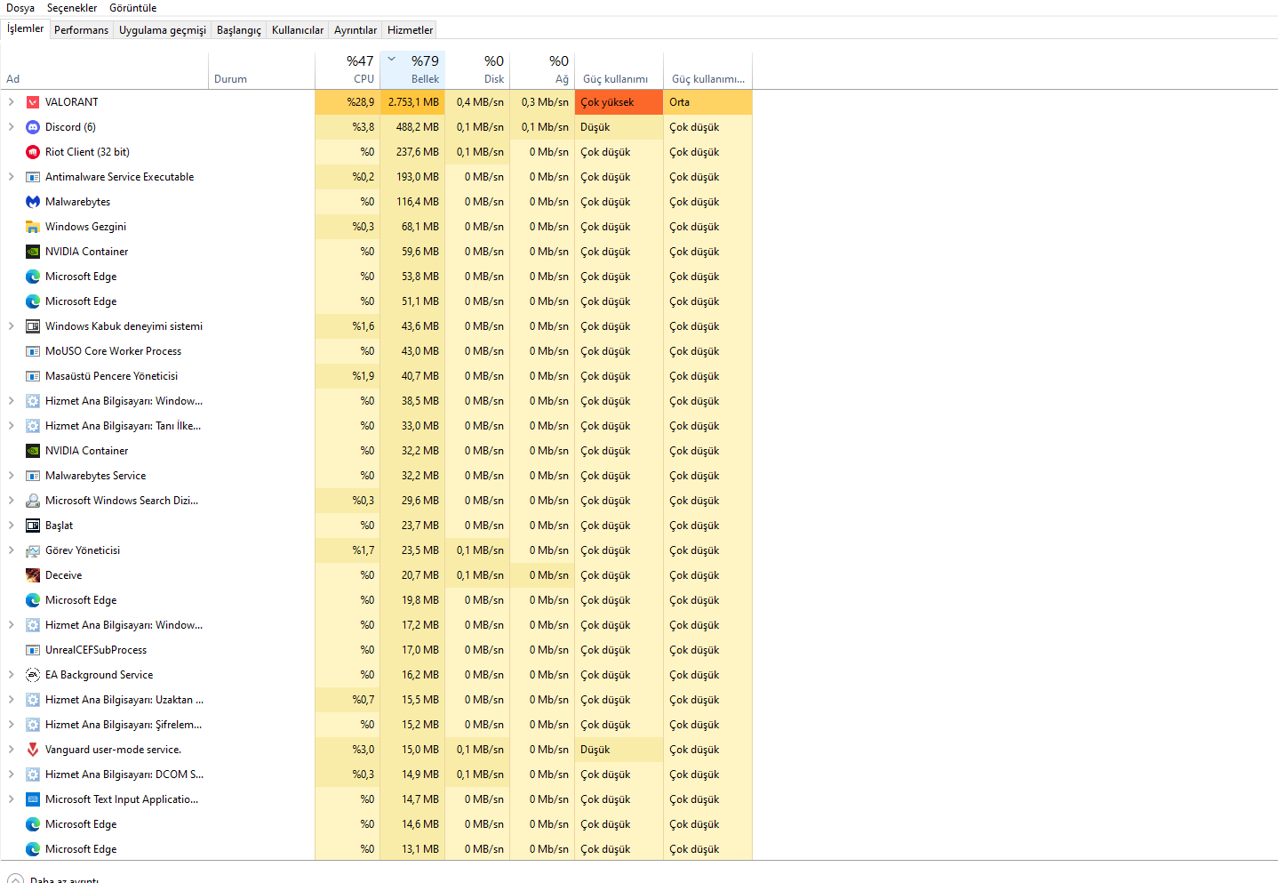Image resolution: width=1278 pixels, height=883 pixels.
Task: Select the Antimalware Service Executable icon
Action: point(33,177)
